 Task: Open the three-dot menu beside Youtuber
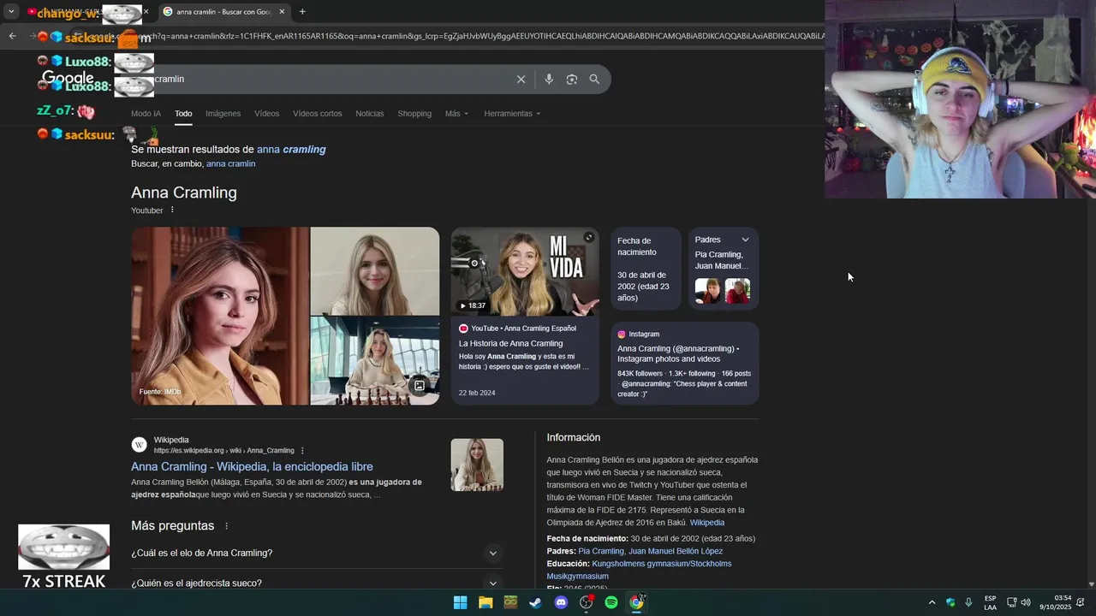[172, 210]
